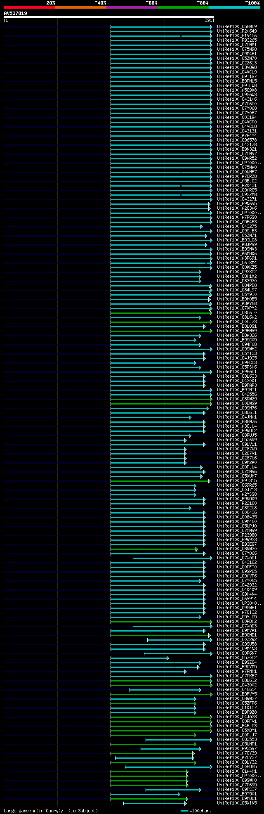Click green alignment bar for UniRef100_Q0DJ73

[161, 322]
